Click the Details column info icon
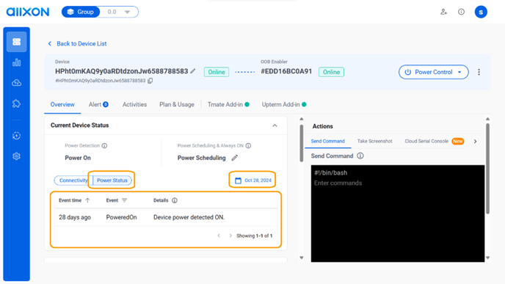 (175, 200)
